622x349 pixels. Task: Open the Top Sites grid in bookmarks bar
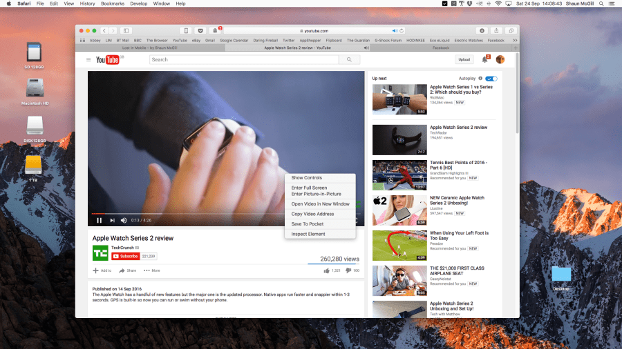(82, 41)
